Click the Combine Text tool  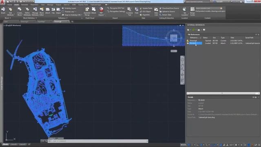[x=129, y=11]
